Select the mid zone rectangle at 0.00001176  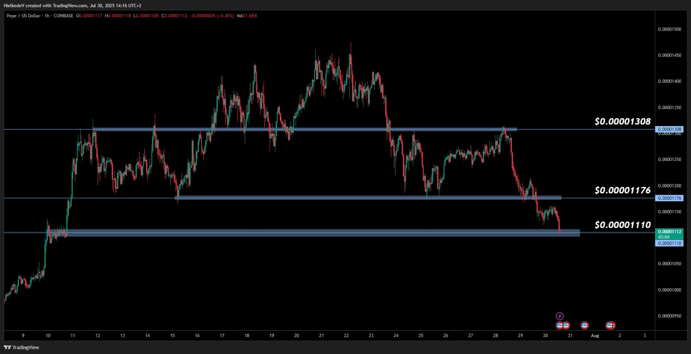pyautogui.click(x=368, y=198)
